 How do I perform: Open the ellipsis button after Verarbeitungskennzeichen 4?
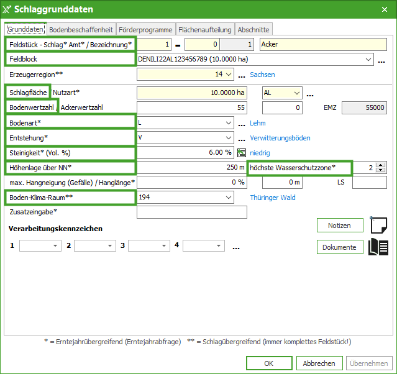(x=236, y=246)
